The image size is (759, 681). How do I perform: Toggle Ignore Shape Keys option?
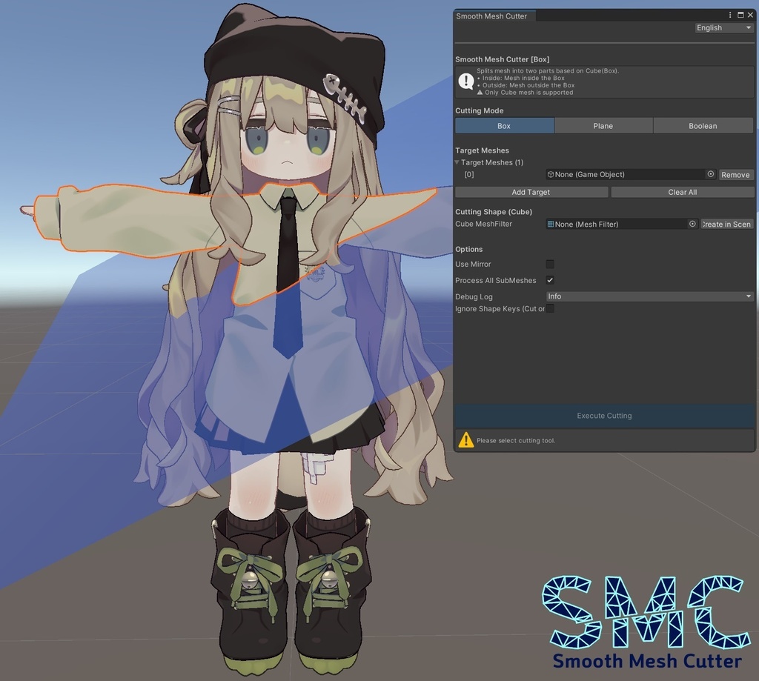549,308
